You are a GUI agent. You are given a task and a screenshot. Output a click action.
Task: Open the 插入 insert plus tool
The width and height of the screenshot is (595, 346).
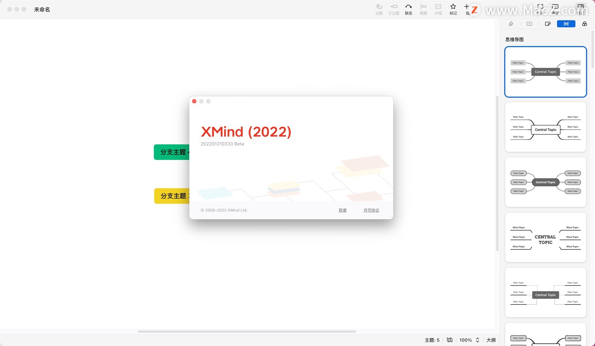[467, 9]
